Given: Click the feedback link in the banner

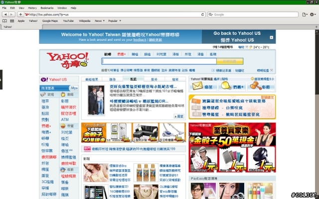Looking at the screenshot, I should pyautogui.click(x=140, y=40).
